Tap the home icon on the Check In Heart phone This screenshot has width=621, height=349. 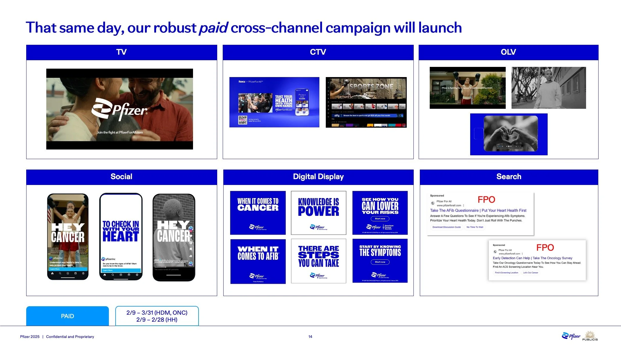(105, 275)
